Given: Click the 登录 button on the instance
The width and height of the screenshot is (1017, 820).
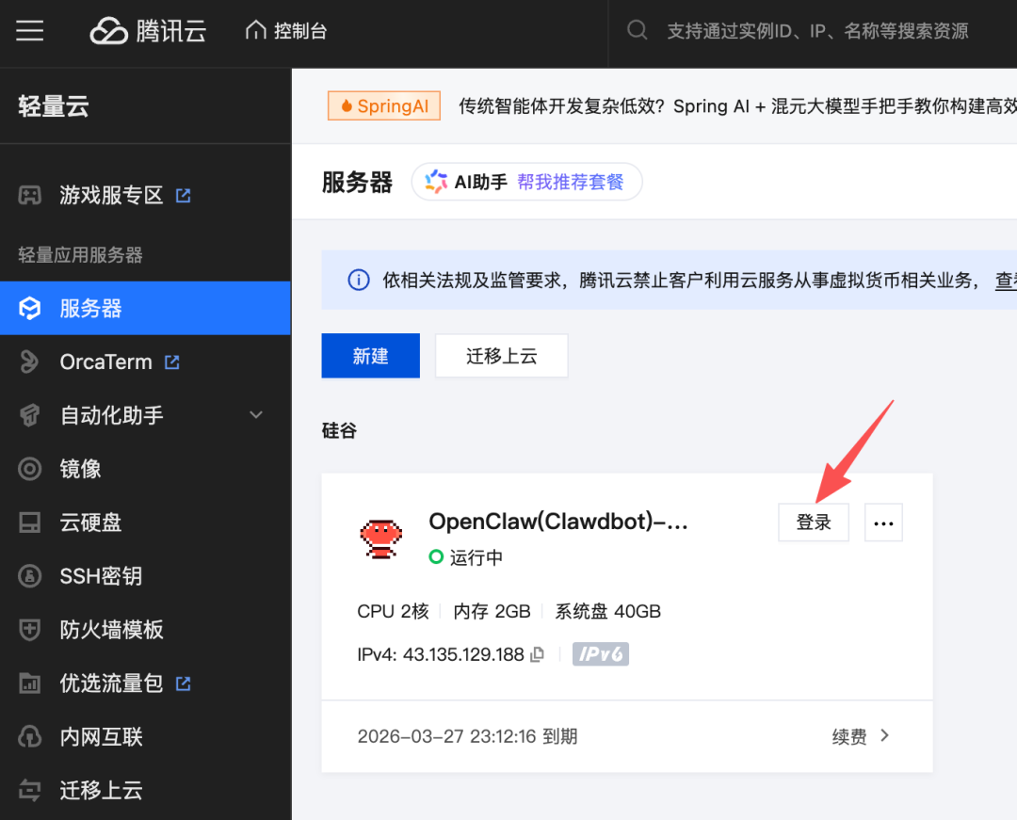Looking at the screenshot, I should [x=813, y=523].
